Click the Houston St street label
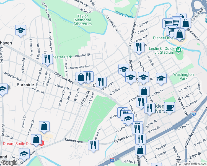 click(82, 55)
